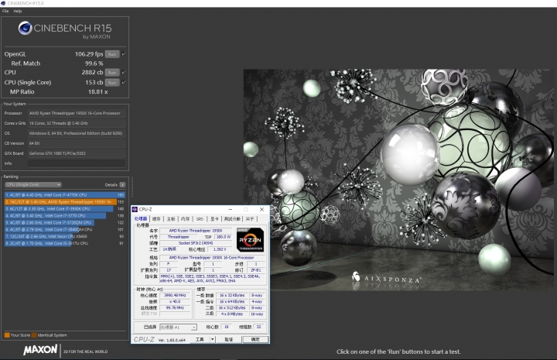Switch to the 主板 tab in CPU-Z
This screenshot has height=360, width=557.
tap(171, 219)
